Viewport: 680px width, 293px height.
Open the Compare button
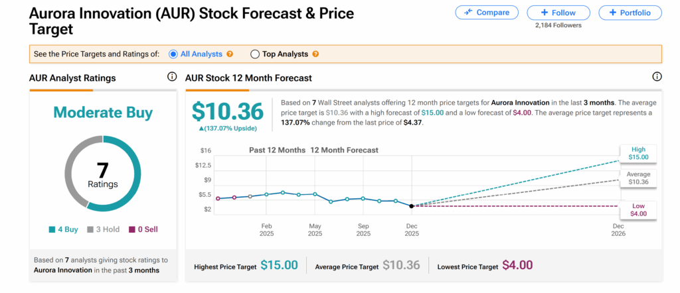click(x=487, y=13)
